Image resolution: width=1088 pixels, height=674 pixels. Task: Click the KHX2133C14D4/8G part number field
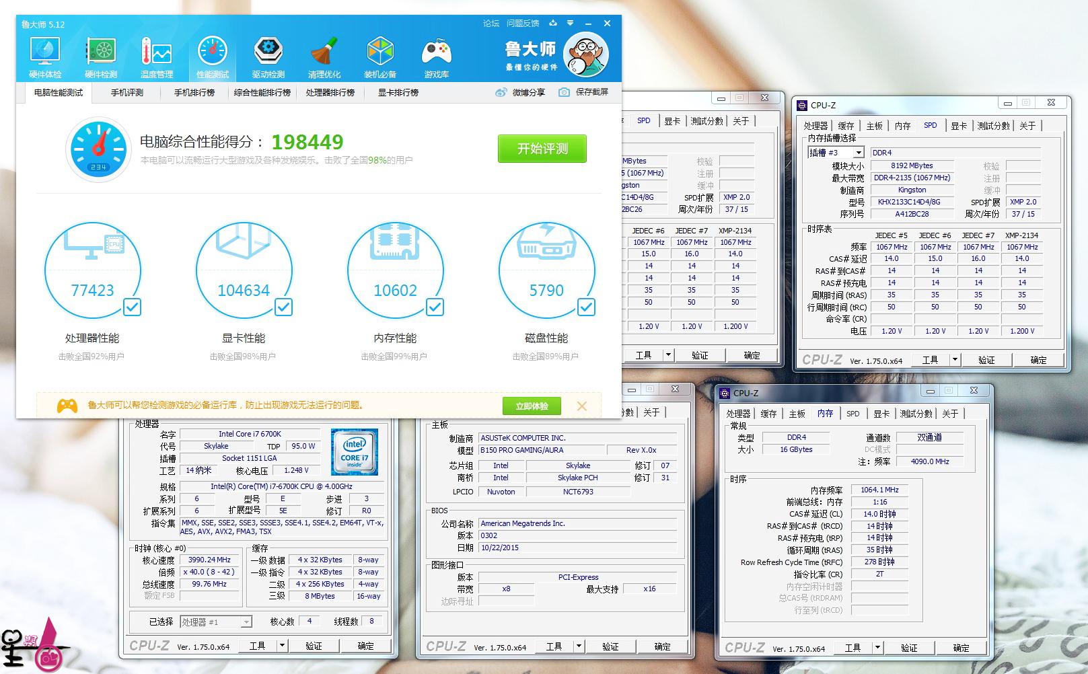(x=912, y=202)
